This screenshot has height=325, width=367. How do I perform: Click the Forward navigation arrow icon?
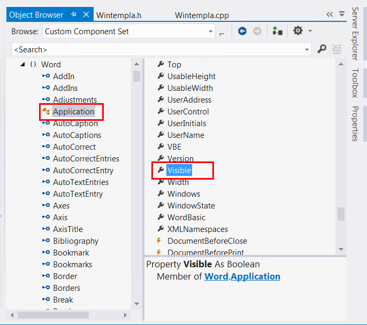pyautogui.click(x=257, y=31)
